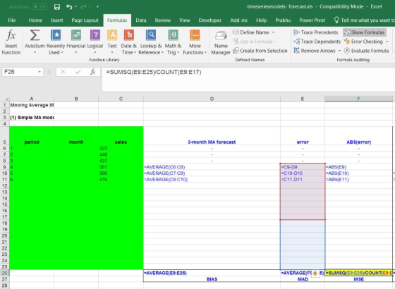Switch to the Insert tab
Image resolution: width=395 pixels, height=289 pixels.
(57, 20)
